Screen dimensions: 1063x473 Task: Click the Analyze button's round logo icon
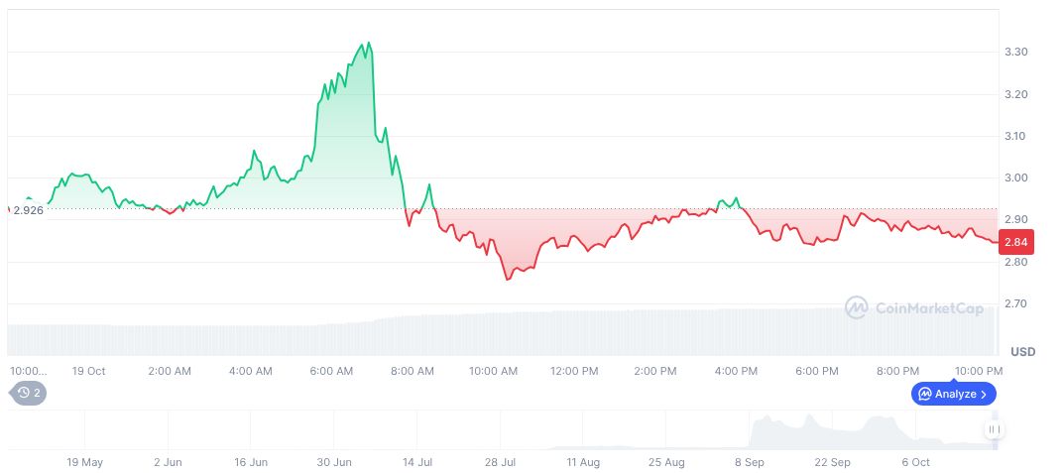(924, 394)
